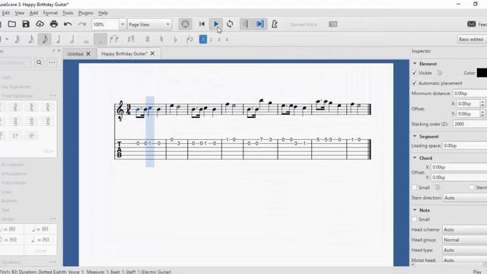Select the 32nd note duration
This screenshot has width=487, height=274.
pyautogui.click(x=18, y=39)
